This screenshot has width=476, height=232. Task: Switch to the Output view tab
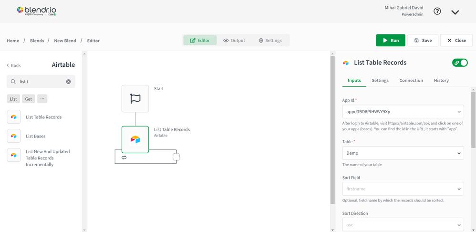[234, 41]
